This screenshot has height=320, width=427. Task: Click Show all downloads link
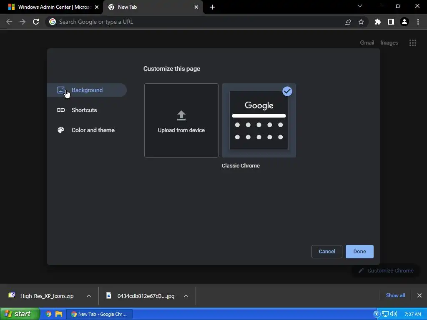(395, 295)
